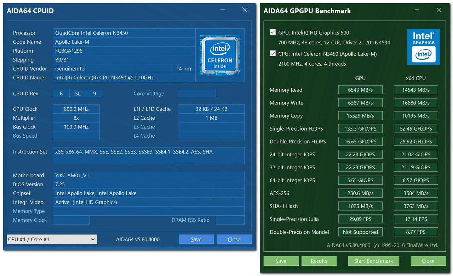
Task: Click CPU AES-256 result 3584 MB/s
Action: [416, 193]
